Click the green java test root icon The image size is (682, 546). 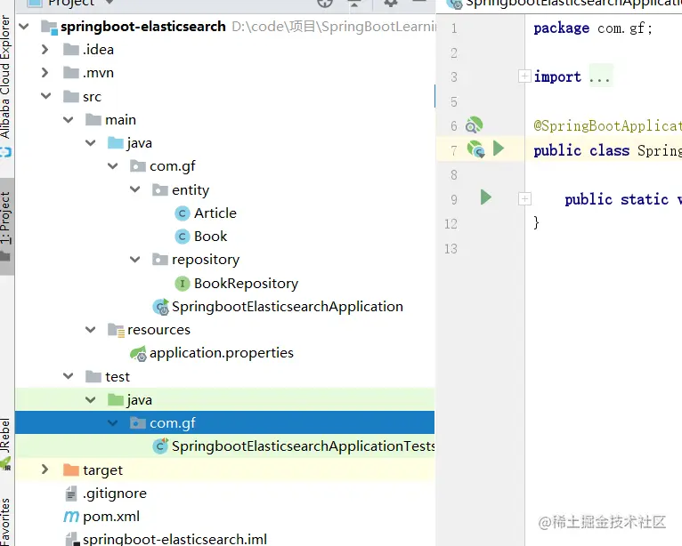[x=115, y=399]
